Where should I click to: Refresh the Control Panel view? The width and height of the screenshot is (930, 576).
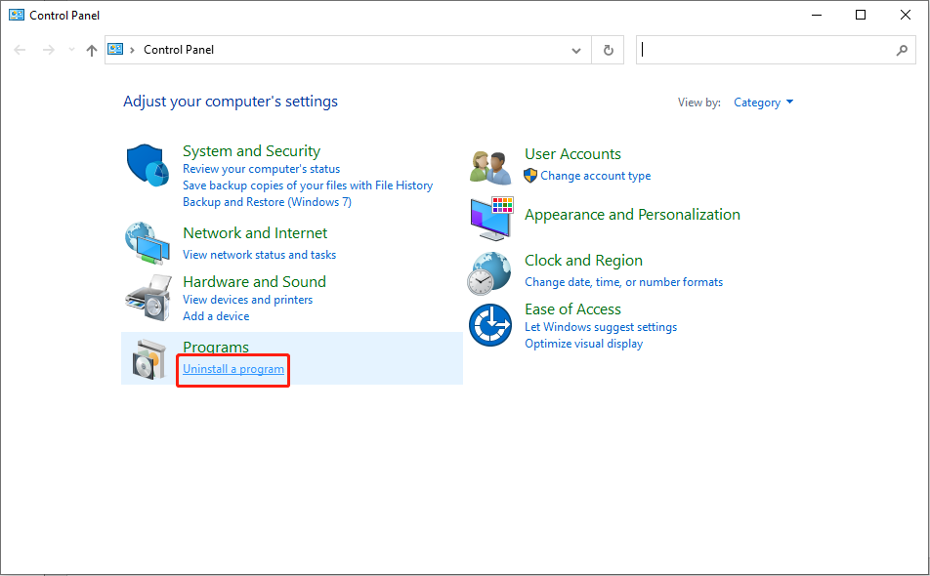tap(608, 51)
